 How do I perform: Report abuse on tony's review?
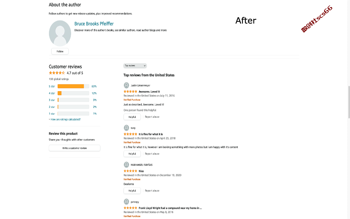[x=152, y=154]
